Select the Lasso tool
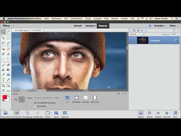 (3, 43)
